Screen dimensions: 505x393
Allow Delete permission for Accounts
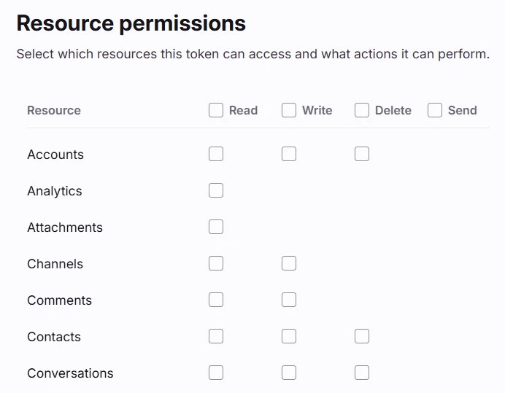[x=362, y=154]
